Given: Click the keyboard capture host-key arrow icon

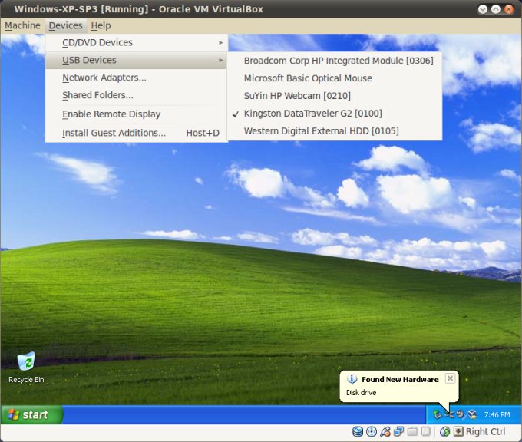Looking at the screenshot, I should [x=458, y=432].
